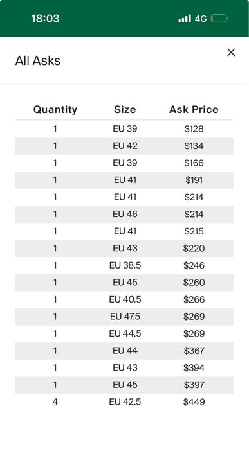249x449 pixels.
Task: Pick the EU 38.5 ask at $246
Action: click(125, 265)
